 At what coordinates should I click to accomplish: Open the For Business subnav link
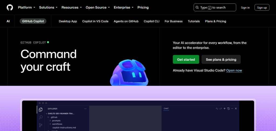pyautogui.click(x=174, y=21)
